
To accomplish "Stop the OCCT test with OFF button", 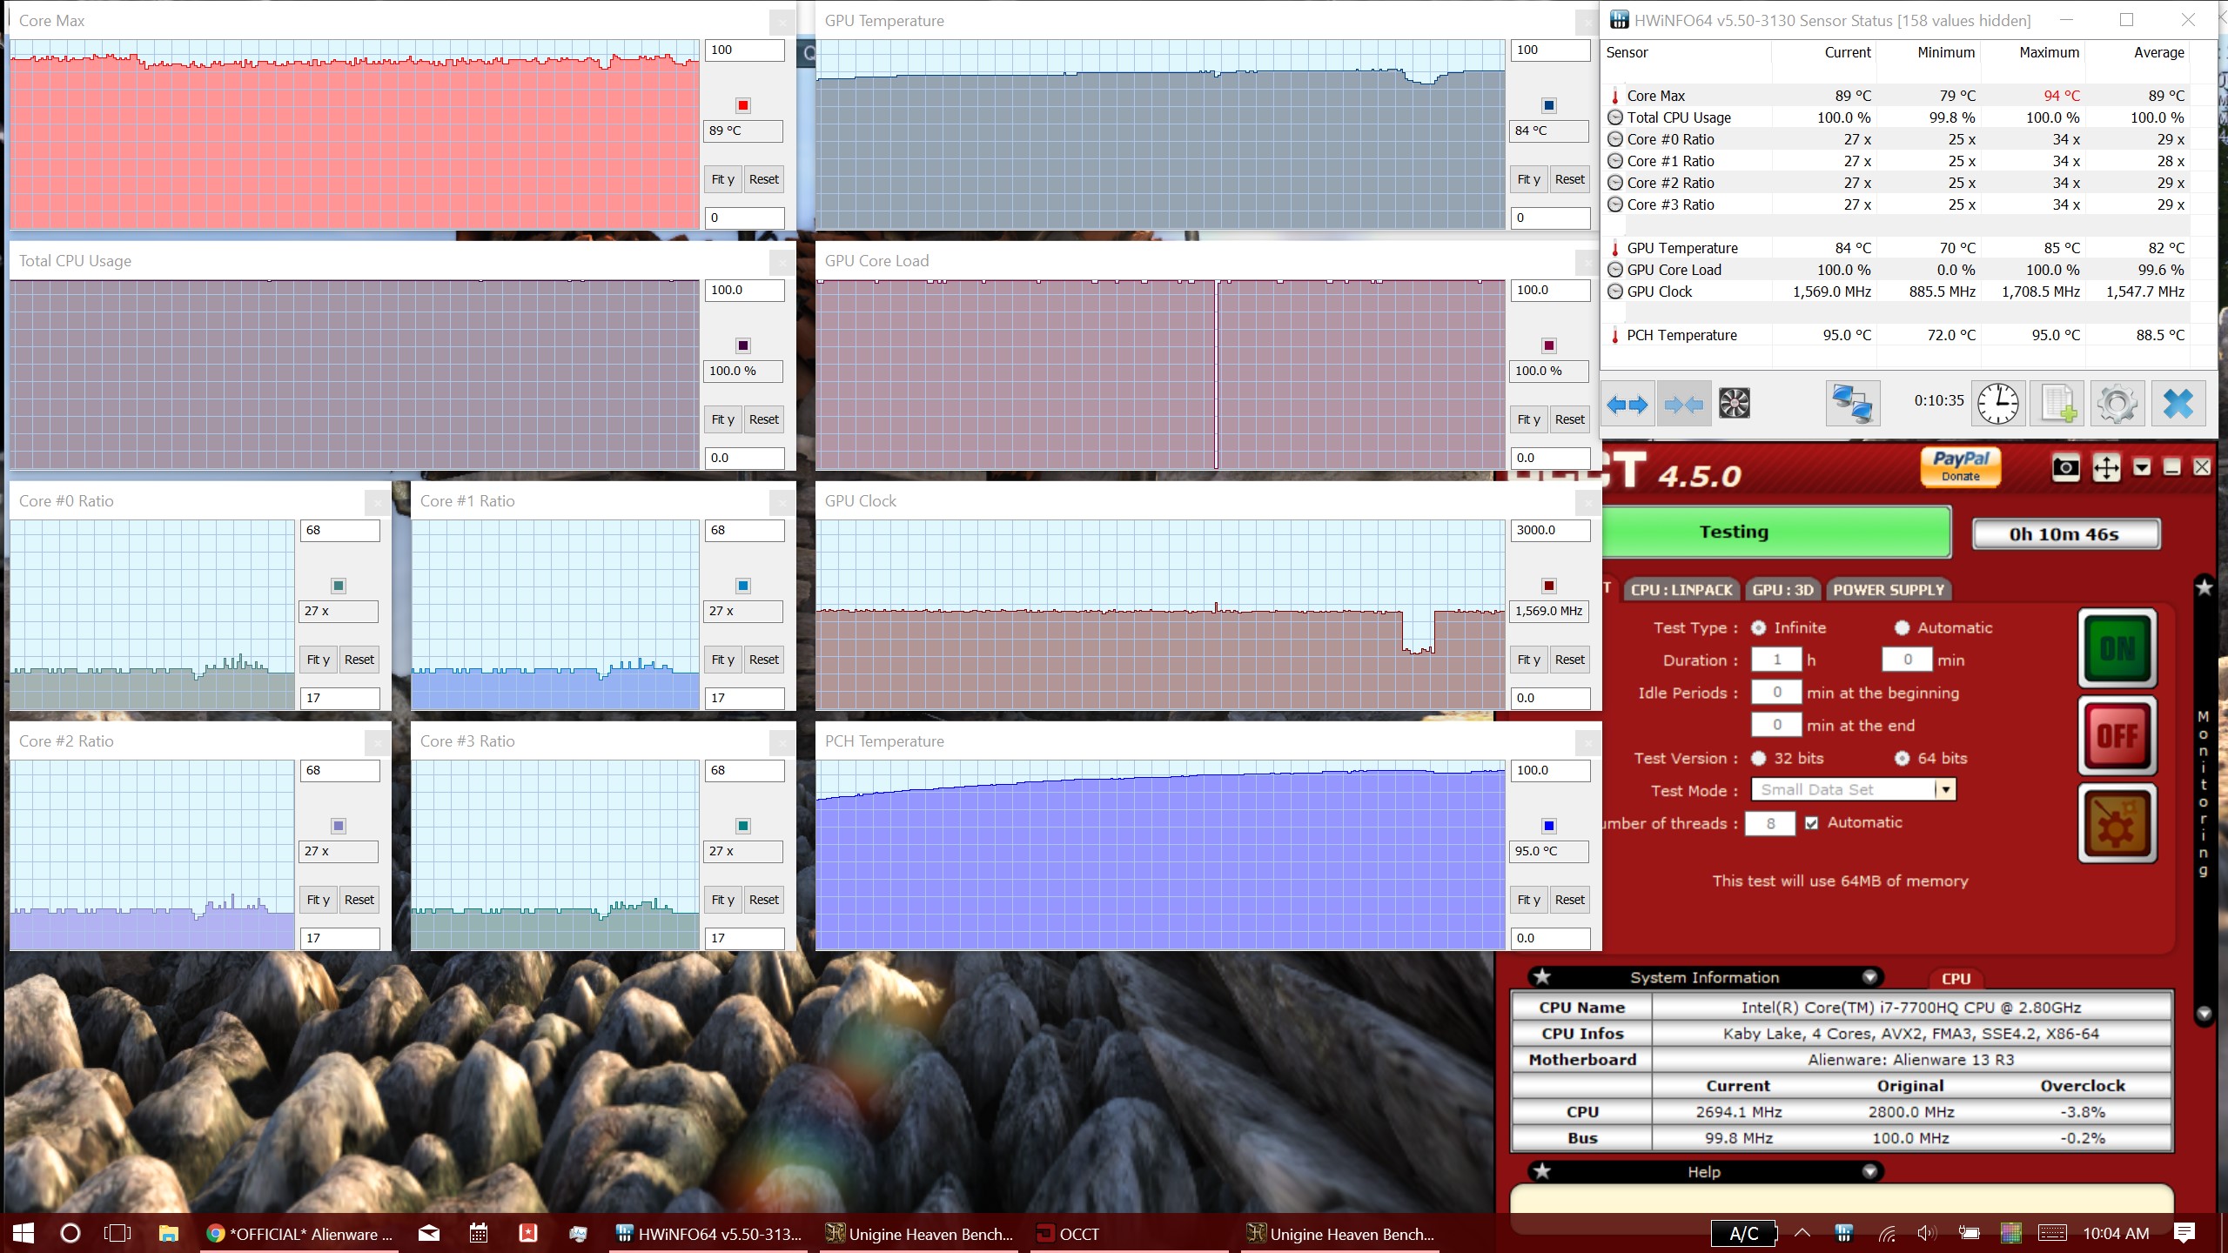I will pyautogui.click(x=2117, y=736).
